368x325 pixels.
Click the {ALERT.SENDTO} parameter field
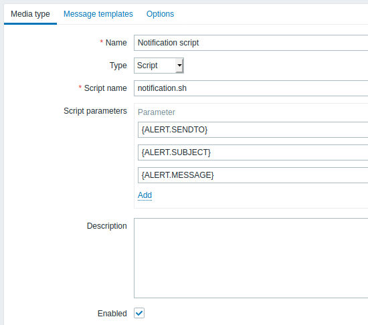click(x=253, y=130)
